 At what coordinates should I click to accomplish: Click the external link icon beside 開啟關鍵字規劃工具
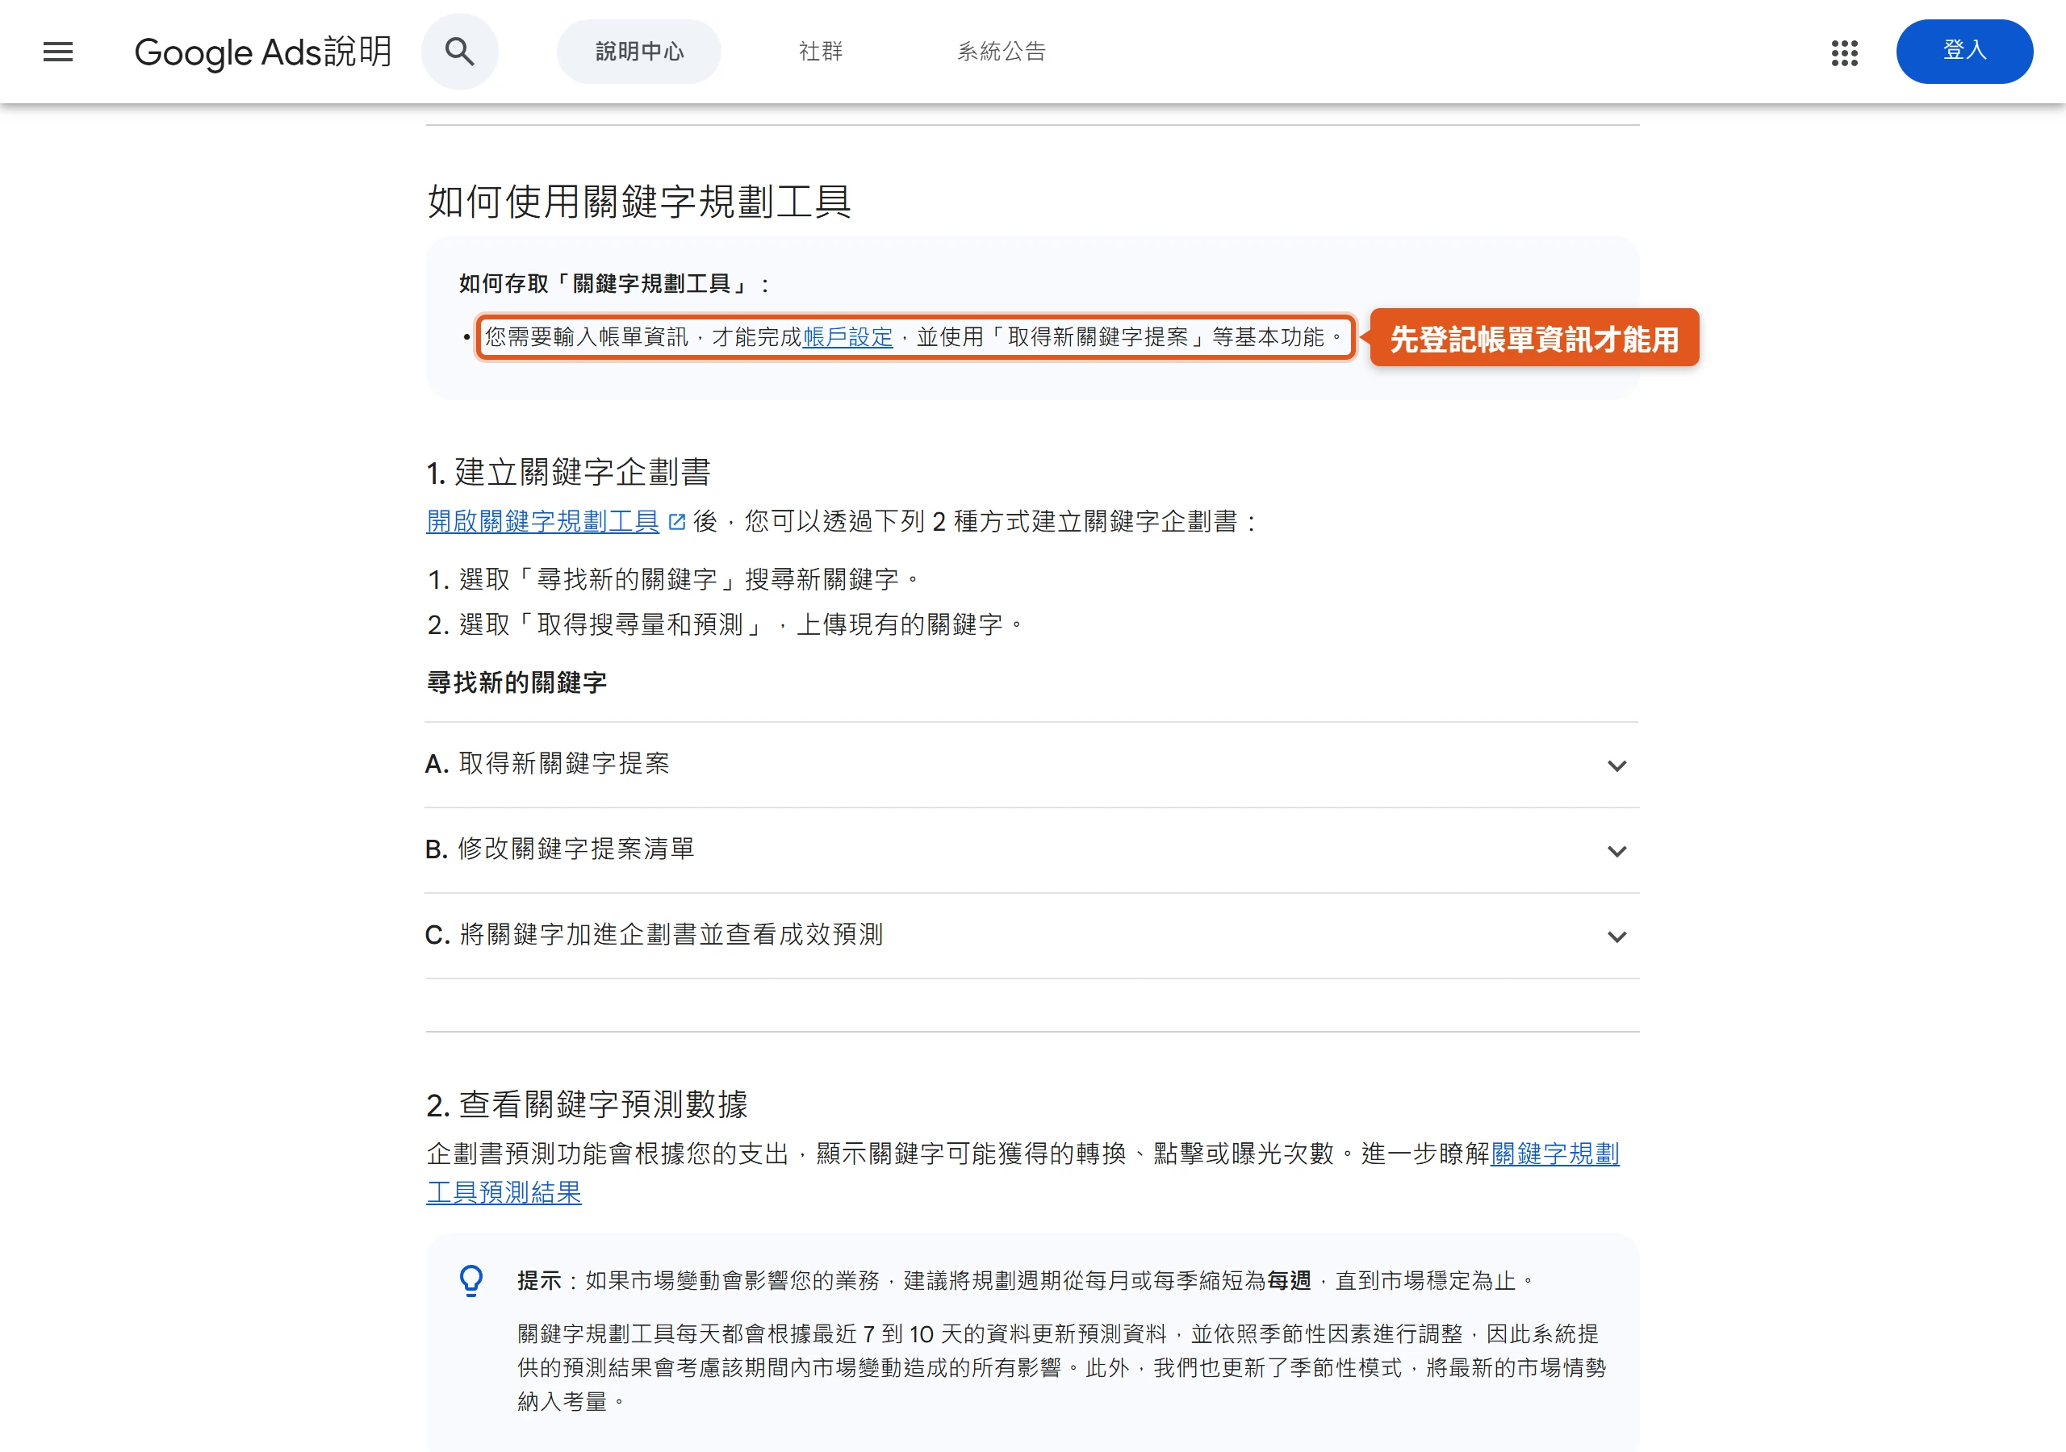tap(678, 522)
